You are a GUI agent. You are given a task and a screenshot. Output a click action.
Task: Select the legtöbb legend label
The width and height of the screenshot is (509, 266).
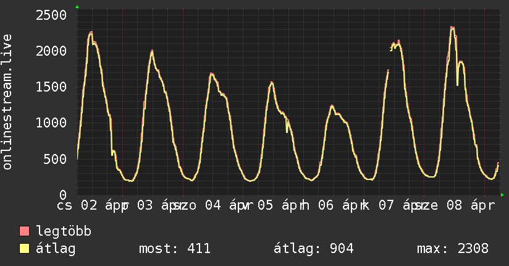click(64, 232)
